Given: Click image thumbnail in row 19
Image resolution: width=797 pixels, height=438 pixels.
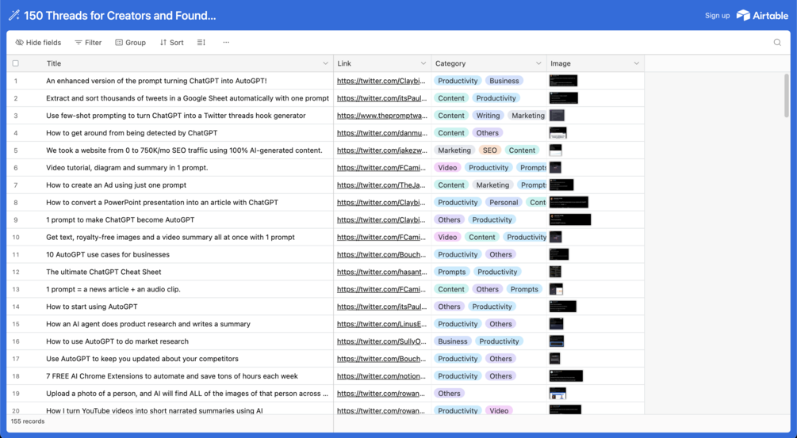Looking at the screenshot, I should [x=558, y=394].
